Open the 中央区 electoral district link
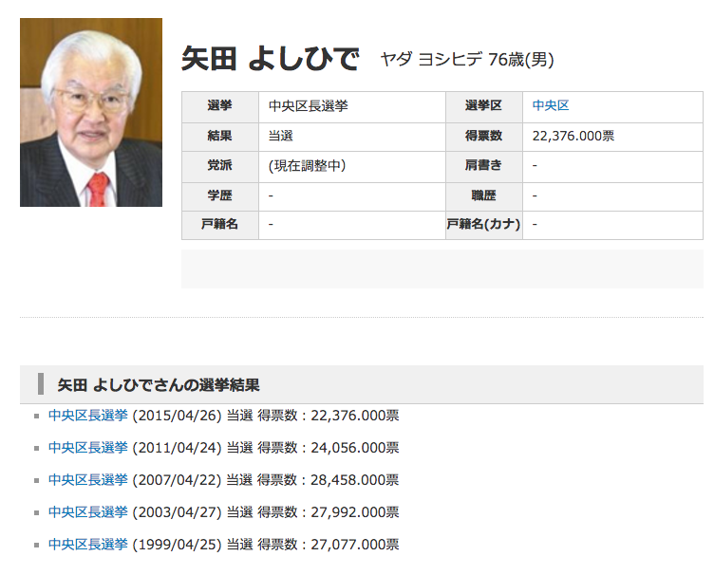The image size is (714, 575). [x=551, y=105]
